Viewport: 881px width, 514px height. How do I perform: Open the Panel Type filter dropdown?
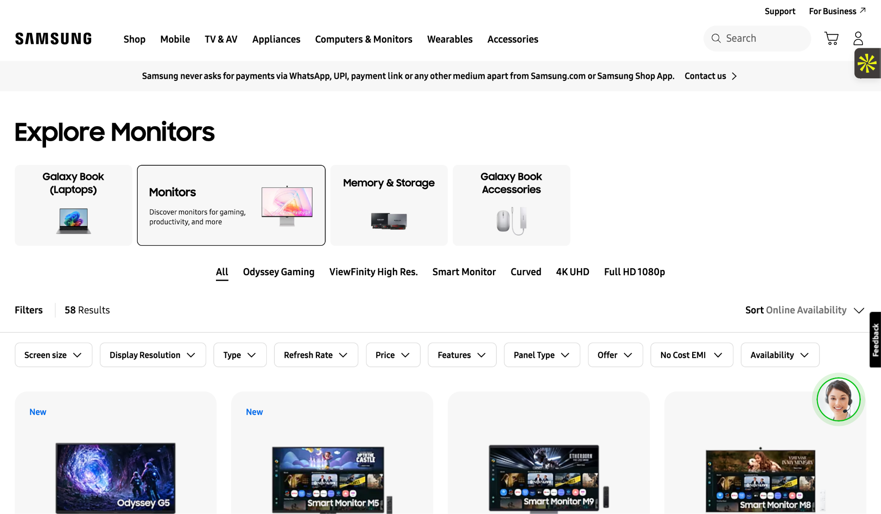coord(542,355)
